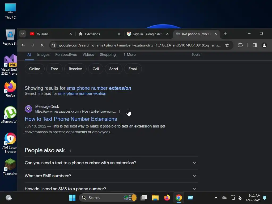Apply Online filter chip
Viewport: 272px width, 204px height.
point(35,69)
